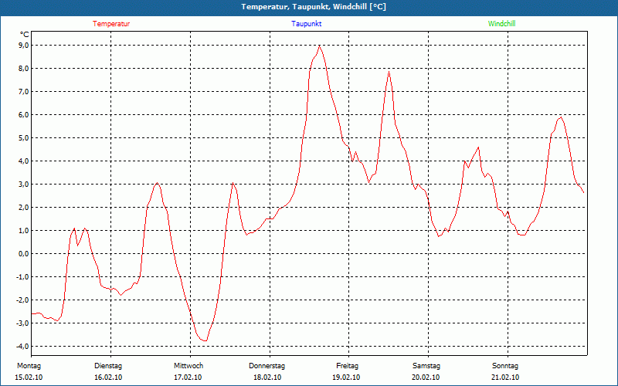Click the date 20.02.10

[426, 378]
